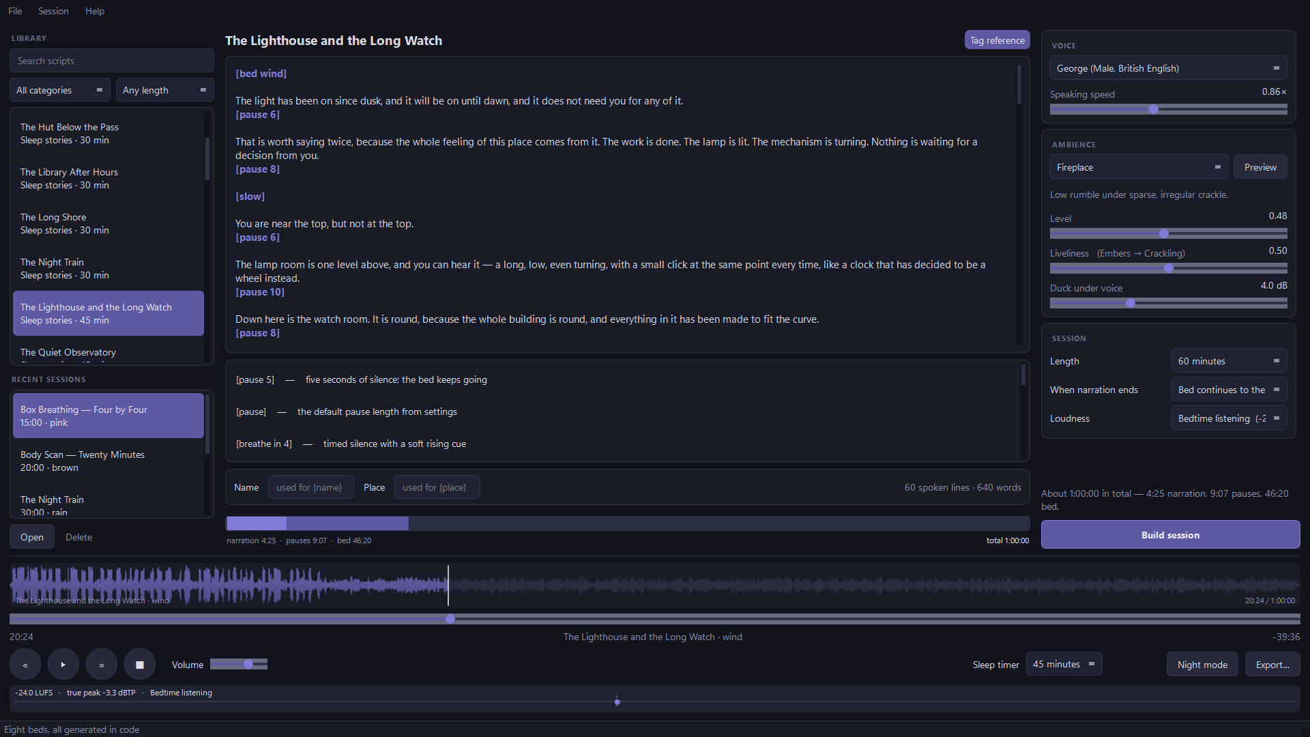Viewport: 1310px width, 737px height.
Task: Adjust the Volume slider
Action: 239,664
